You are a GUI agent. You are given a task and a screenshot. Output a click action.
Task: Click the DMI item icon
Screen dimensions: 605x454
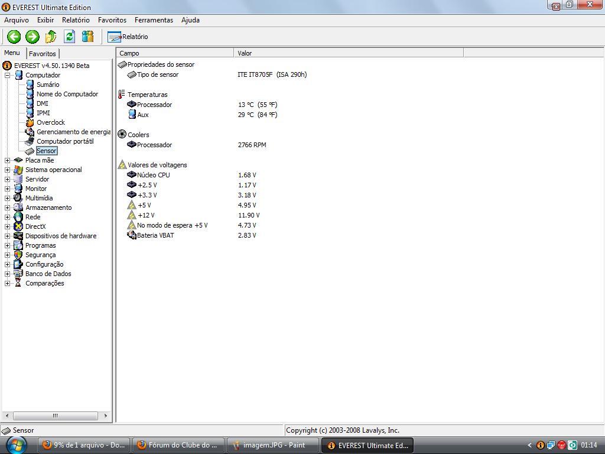coord(30,103)
